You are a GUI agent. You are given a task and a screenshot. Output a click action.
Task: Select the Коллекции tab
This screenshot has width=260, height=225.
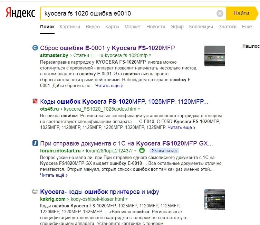click(201, 27)
